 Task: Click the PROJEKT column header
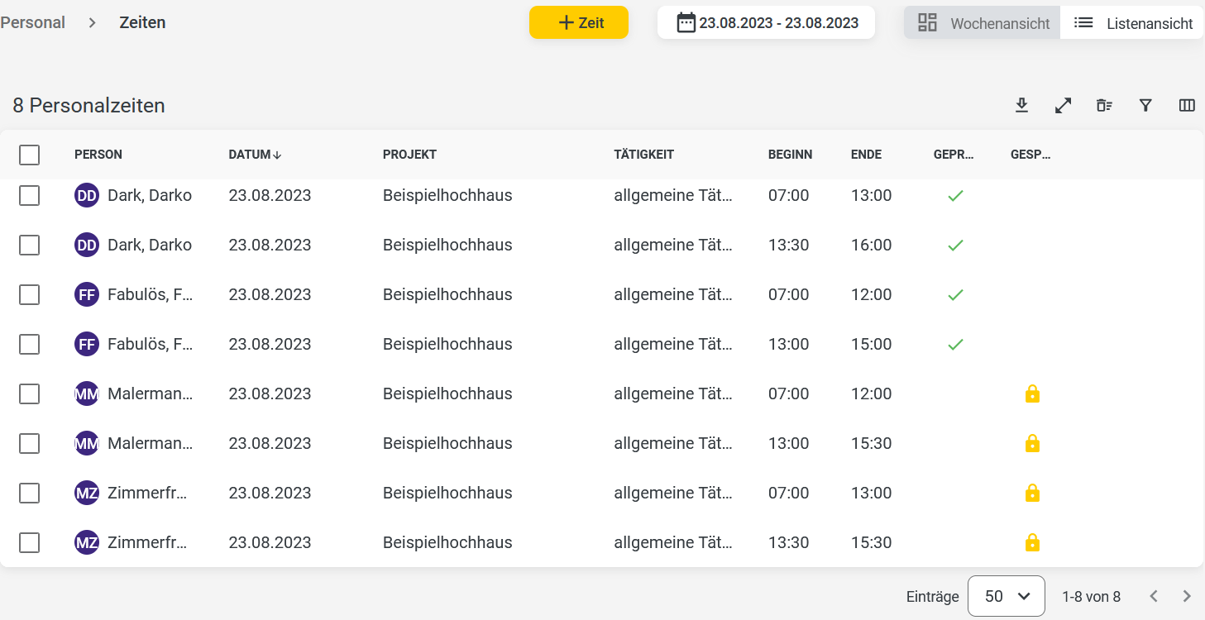coord(409,155)
